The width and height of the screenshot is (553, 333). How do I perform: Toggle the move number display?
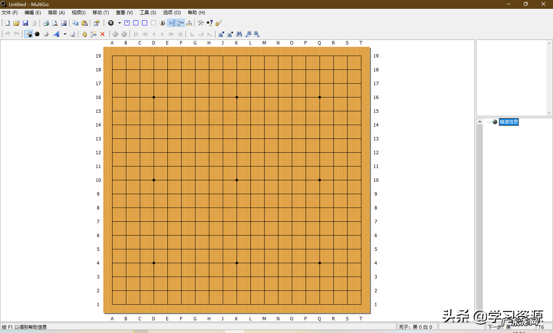coord(111,23)
